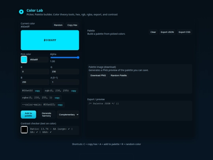Open the Pick color swatch
Screen dimensions: 213x160
24,60
